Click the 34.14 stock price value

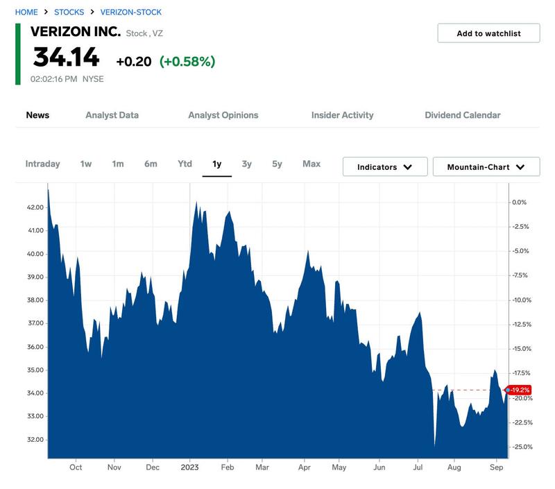[x=66, y=57]
